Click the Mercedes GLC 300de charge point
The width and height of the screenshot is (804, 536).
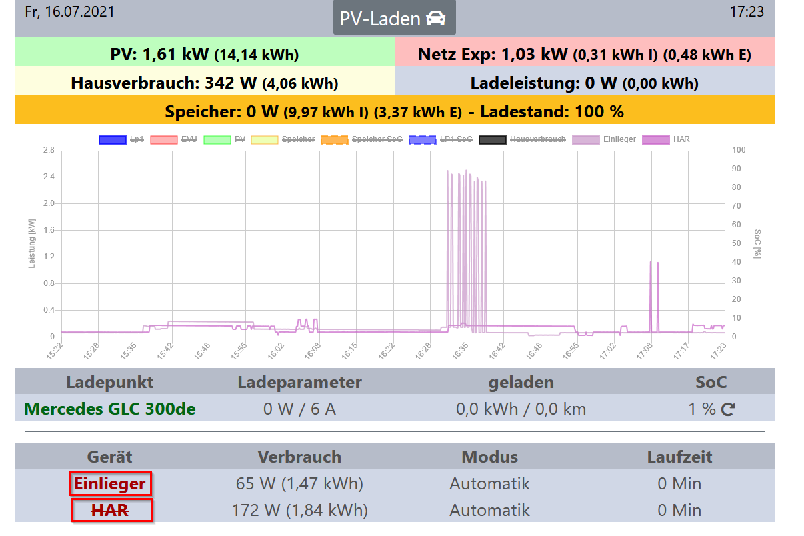click(110, 409)
